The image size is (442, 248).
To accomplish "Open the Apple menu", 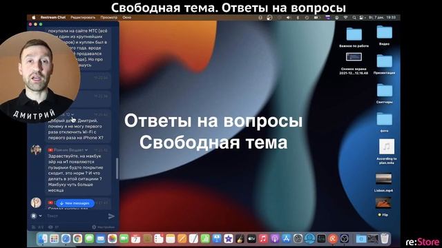I will point(34,17).
